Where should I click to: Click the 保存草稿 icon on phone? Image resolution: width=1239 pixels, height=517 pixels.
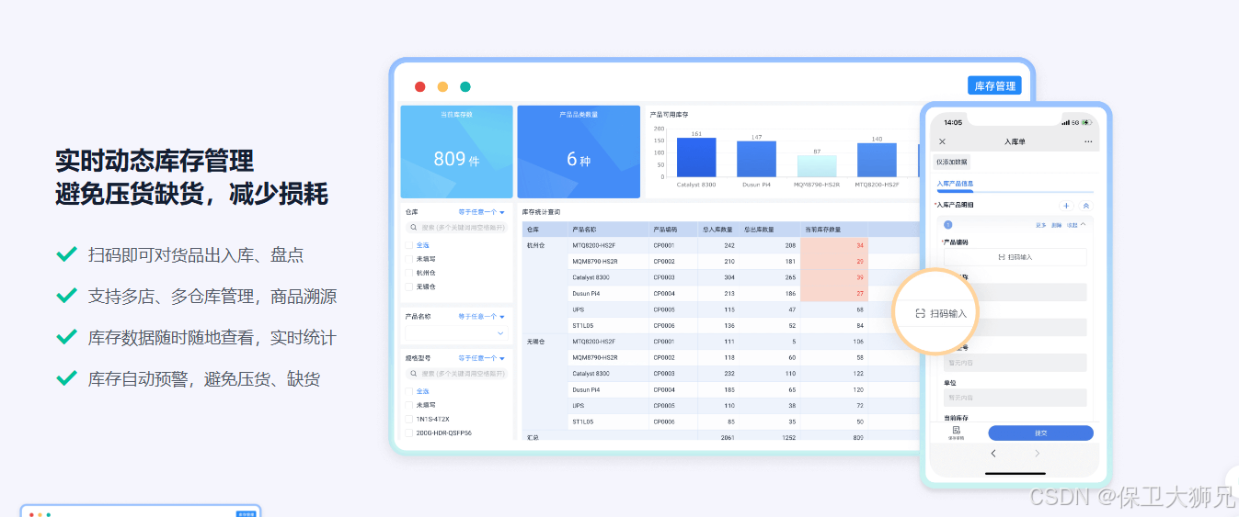coord(957,433)
